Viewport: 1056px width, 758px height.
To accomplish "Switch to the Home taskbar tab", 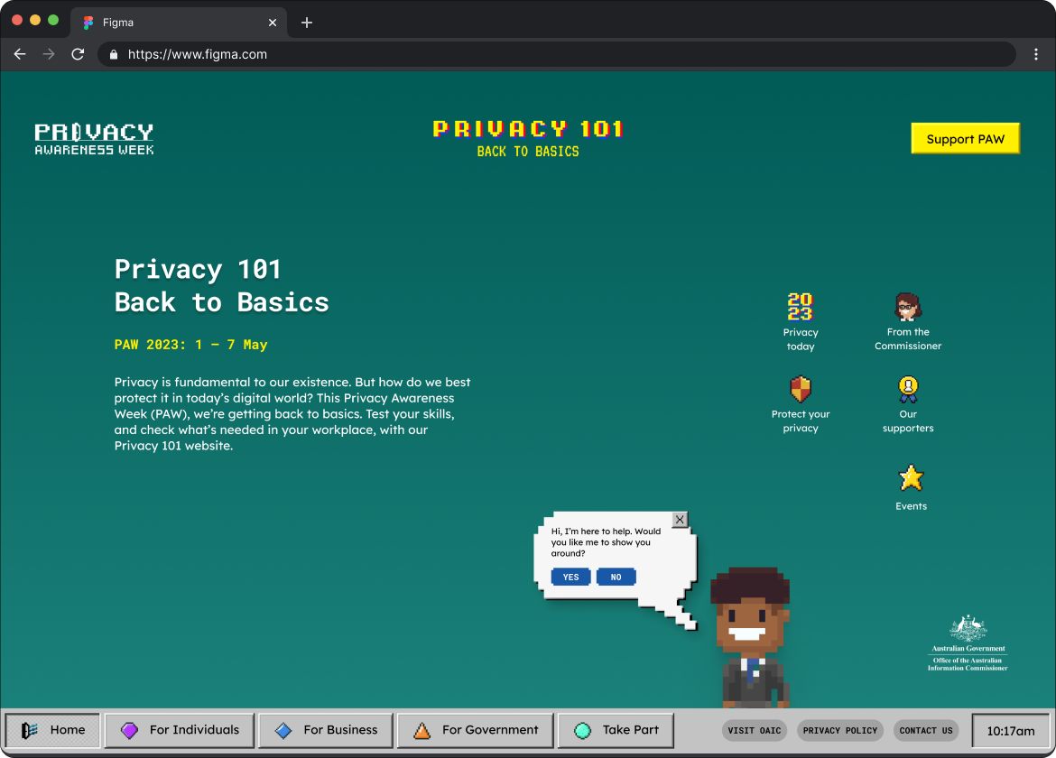I will pos(53,730).
